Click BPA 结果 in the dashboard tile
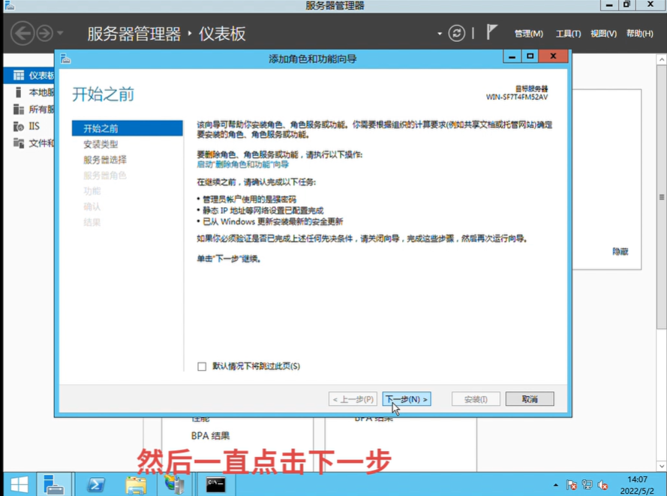The height and width of the screenshot is (496, 667). pos(211,436)
